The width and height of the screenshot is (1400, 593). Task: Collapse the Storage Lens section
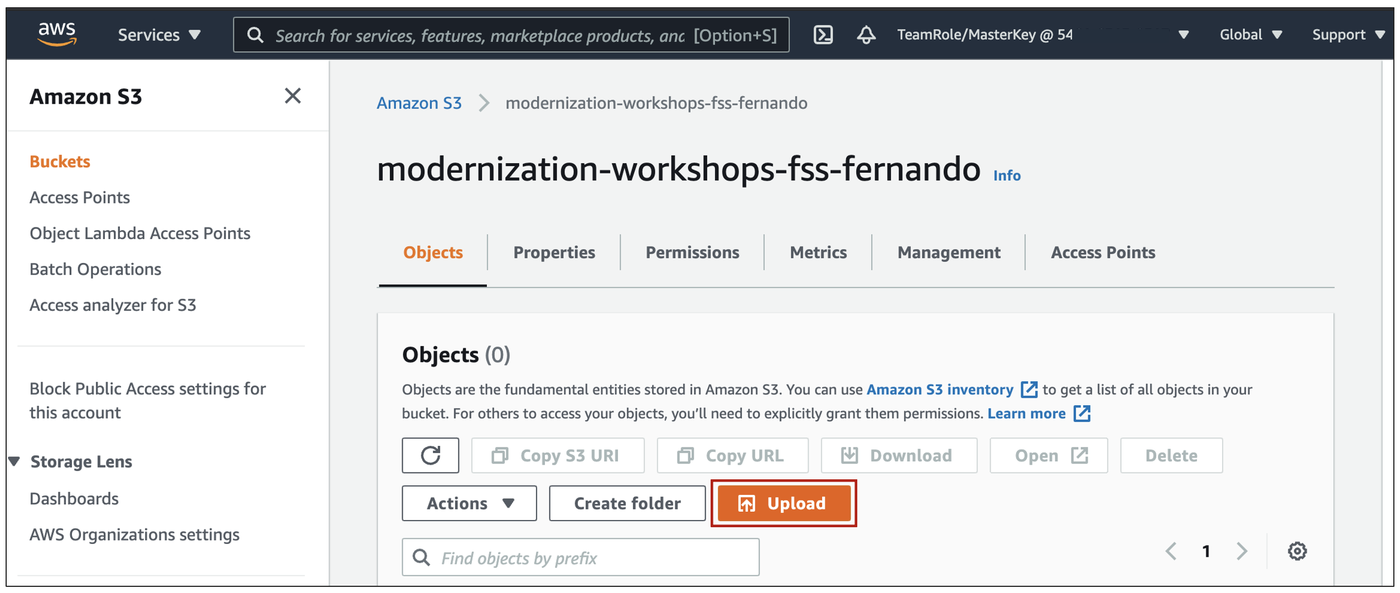pos(15,461)
